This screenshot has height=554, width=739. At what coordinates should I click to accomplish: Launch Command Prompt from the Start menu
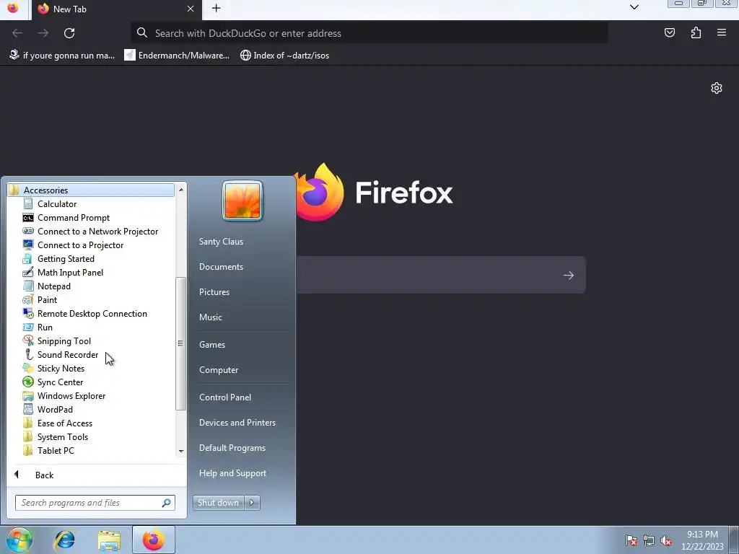(73, 218)
